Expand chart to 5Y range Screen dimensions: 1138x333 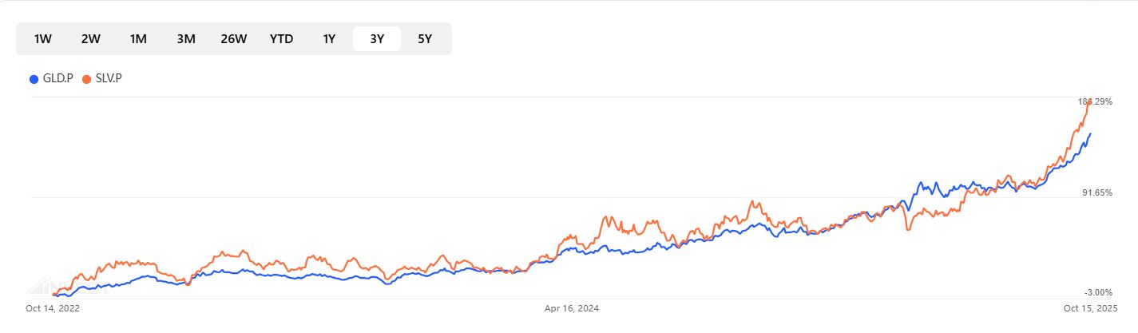tap(425, 39)
